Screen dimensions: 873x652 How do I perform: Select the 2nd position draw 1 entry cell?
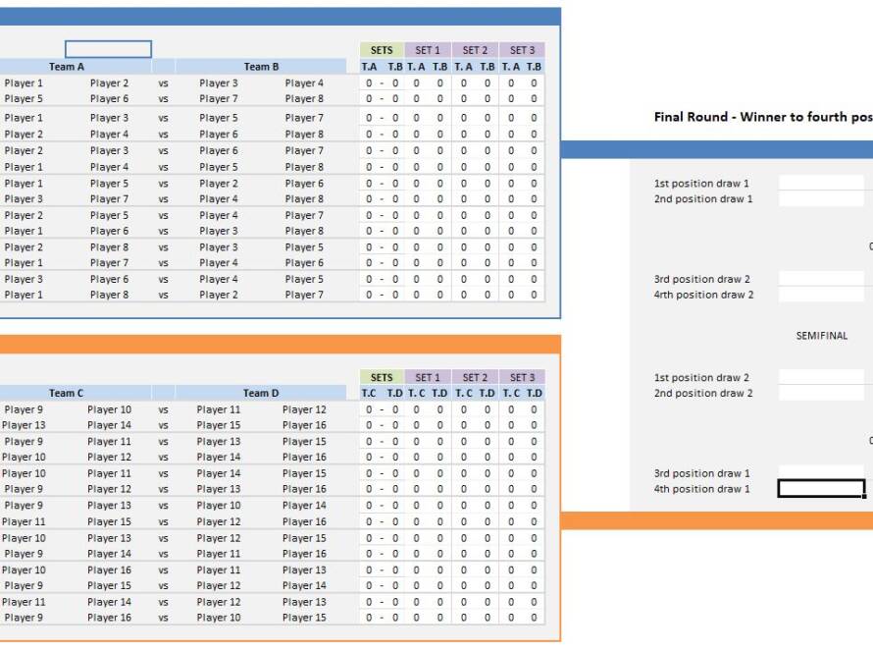click(821, 198)
